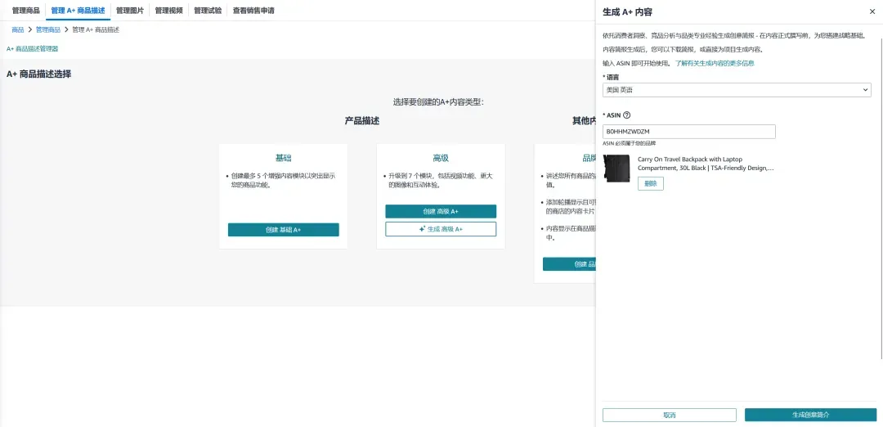This screenshot has width=883, height=427.
Task: Close the 生成 A+ 内容 panel
Action: [x=872, y=11]
